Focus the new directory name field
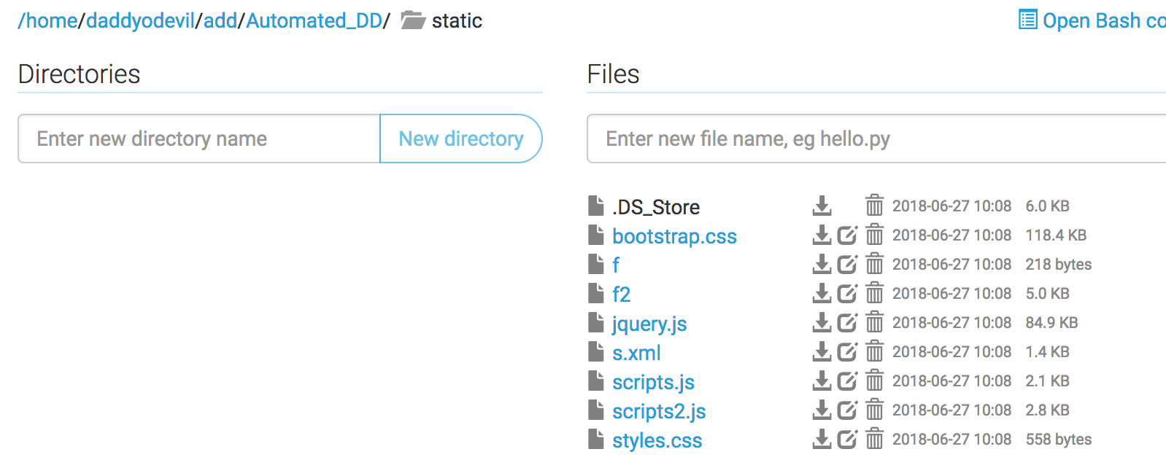The height and width of the screenshot is (468, 1166). click(199, 139)
